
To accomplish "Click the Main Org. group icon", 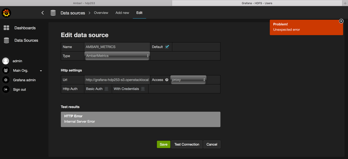I will pos(6,70).
